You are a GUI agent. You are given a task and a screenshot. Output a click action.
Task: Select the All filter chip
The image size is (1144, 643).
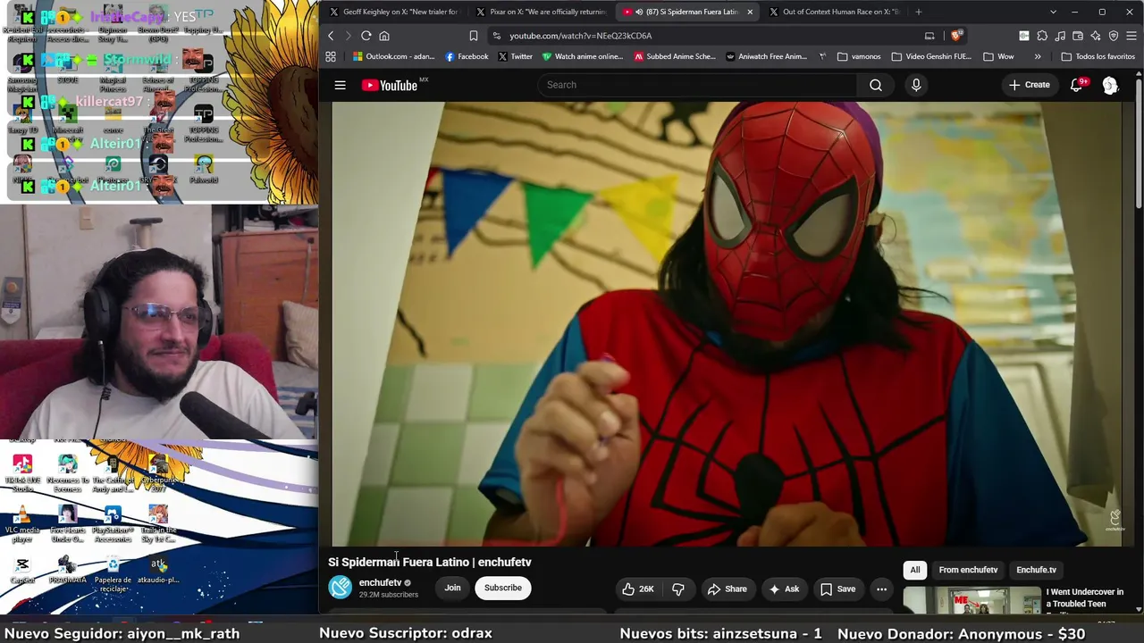[915, 570]
